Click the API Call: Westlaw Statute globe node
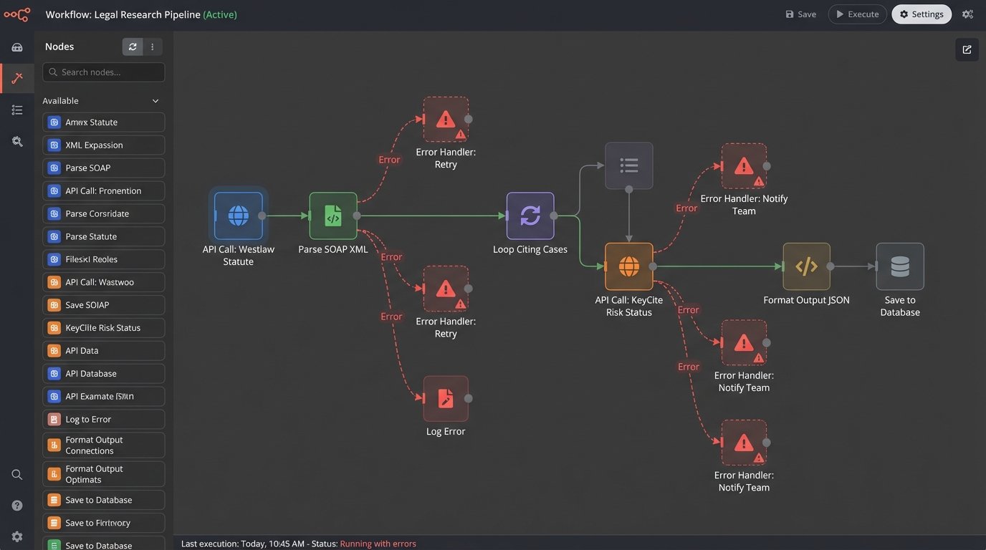This screenshot has width=986, height=550. tap(238, 216)
